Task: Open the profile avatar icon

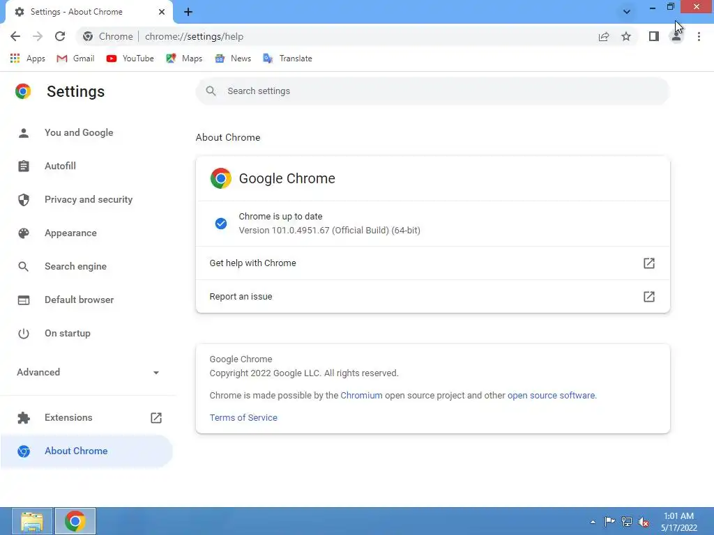Action: tap(676, 36)
